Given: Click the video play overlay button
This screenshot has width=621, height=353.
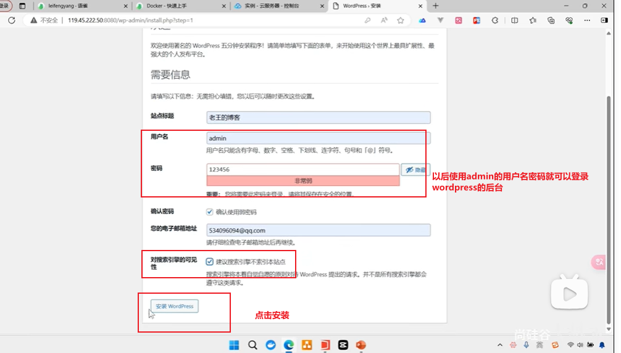Looking at the screenshot, I should (570, 294).
